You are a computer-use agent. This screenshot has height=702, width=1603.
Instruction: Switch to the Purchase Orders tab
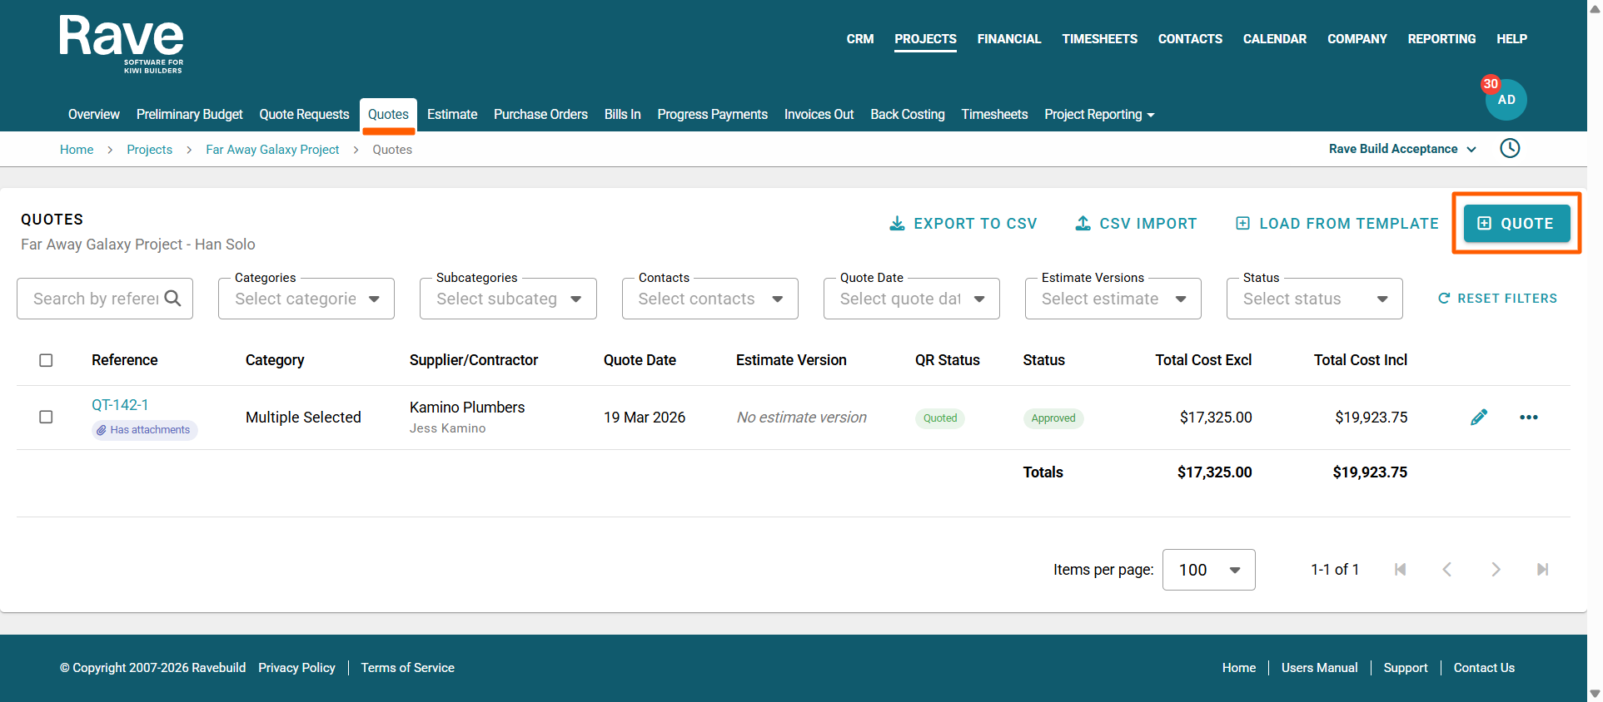[540, 115]
